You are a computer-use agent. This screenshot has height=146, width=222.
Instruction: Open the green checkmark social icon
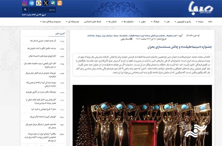[53, 3]
